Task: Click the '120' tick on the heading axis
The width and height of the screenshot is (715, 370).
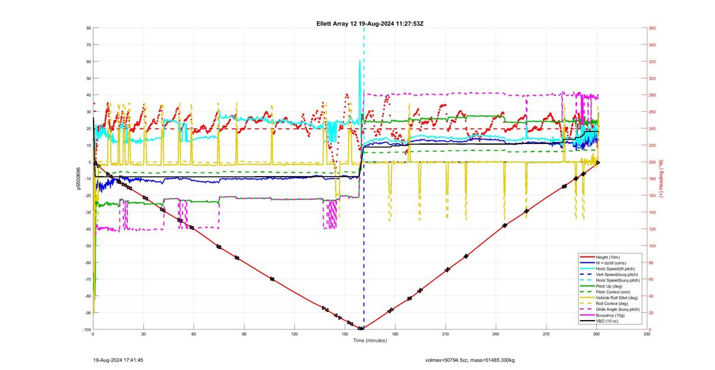Action: pyautogui.click(x=652, y=229)
